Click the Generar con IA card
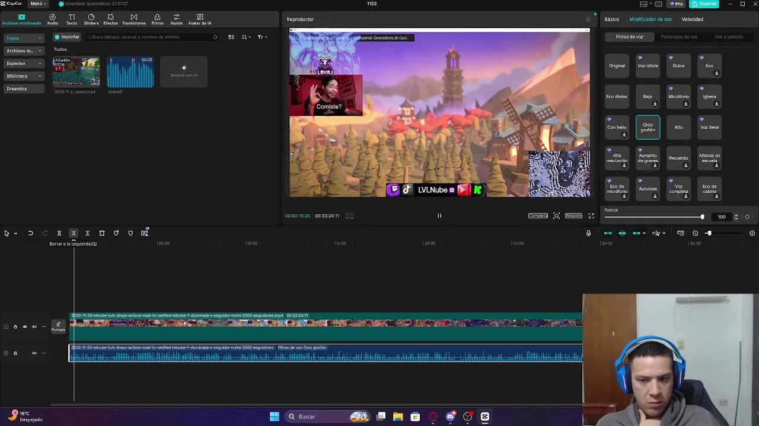Screen dimensions: 759x426 (x=184, y=72)
